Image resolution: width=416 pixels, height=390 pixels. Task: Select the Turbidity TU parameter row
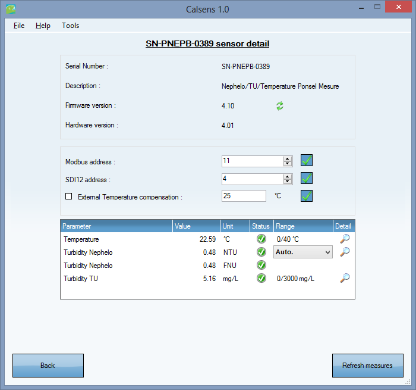(x=207, y=278)
